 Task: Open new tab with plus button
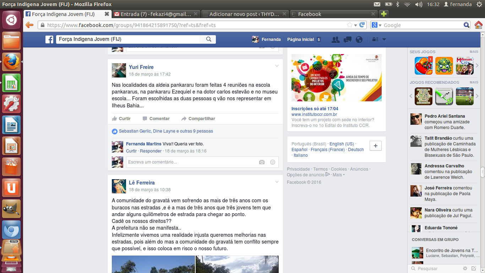pos(383,14)
